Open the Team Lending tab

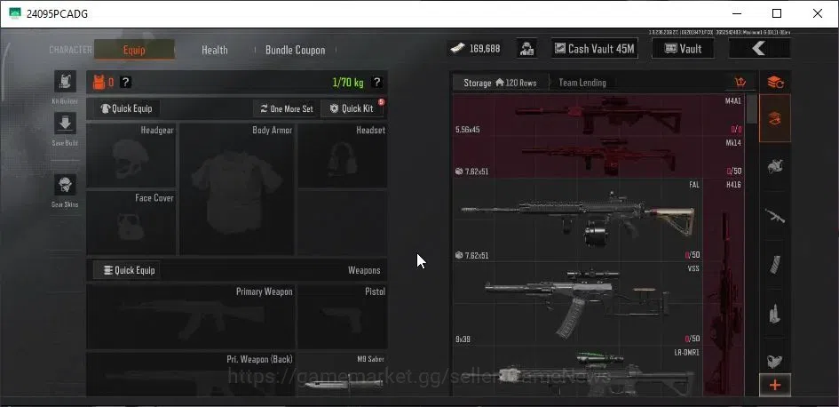coord(582,83)
